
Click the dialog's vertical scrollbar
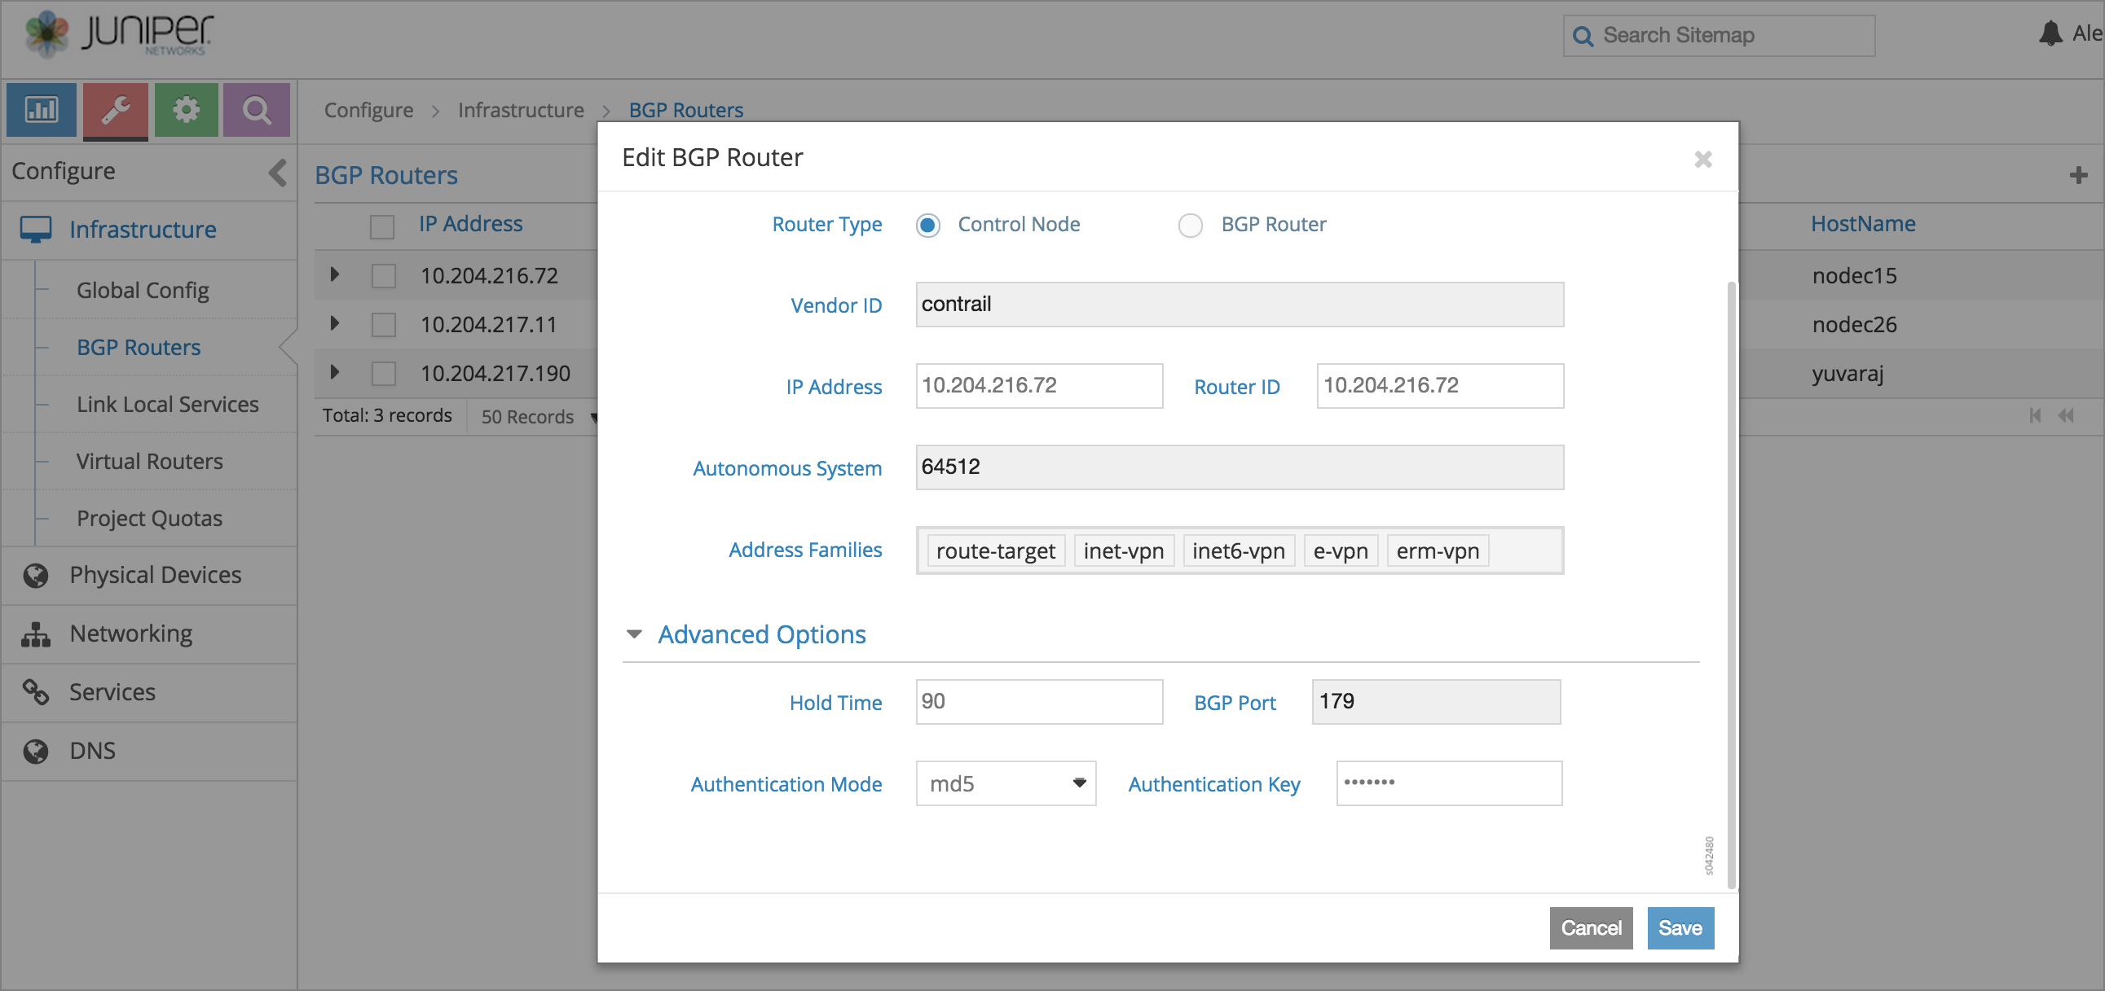pyautogui.click(x=1731, y=584)
